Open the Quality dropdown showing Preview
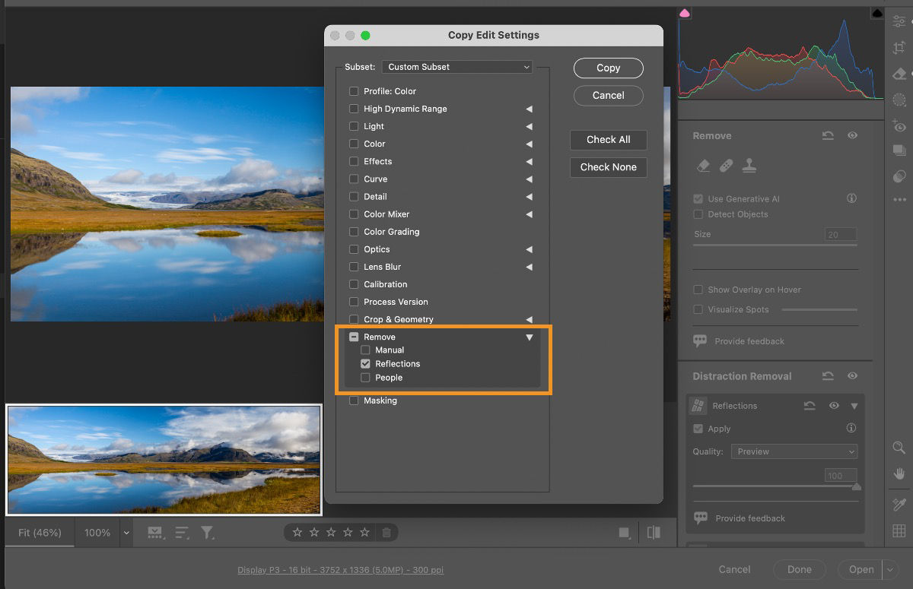Screen dimensions: 913x589 pyautogui.click(x=794, y=451)
